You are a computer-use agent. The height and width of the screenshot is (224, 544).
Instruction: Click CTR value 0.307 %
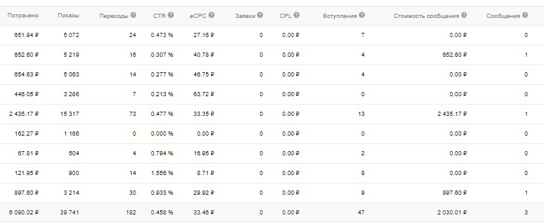tap(162, 54)
